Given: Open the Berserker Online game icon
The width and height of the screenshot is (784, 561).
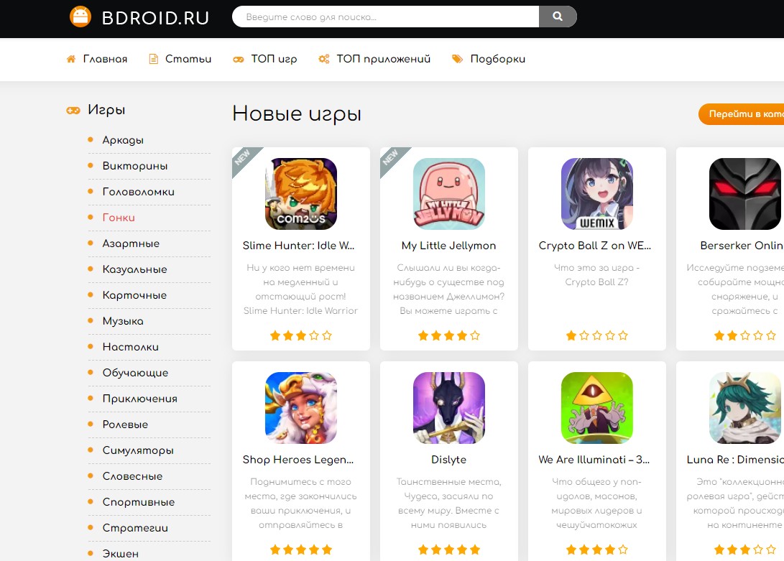Looking at the screenshot, I should click(x=744, y=194).
